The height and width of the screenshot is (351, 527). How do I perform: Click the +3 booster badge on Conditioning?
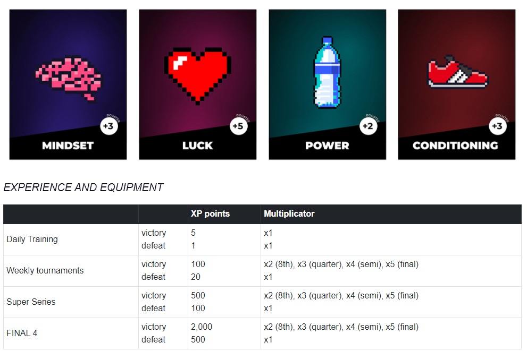(497, 126)
